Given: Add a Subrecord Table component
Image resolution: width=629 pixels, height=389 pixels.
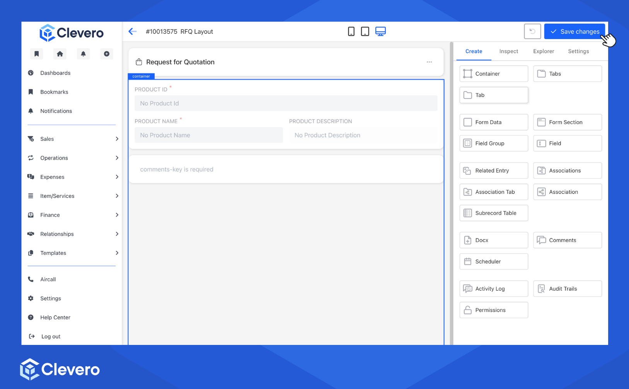Looking at the screenshot, I should click(x=494, y=213).
